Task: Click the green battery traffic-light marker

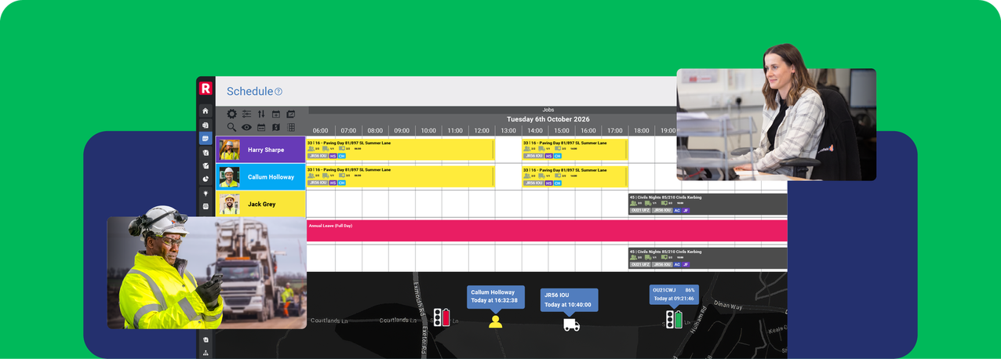Action: click(x=674, y=320)
